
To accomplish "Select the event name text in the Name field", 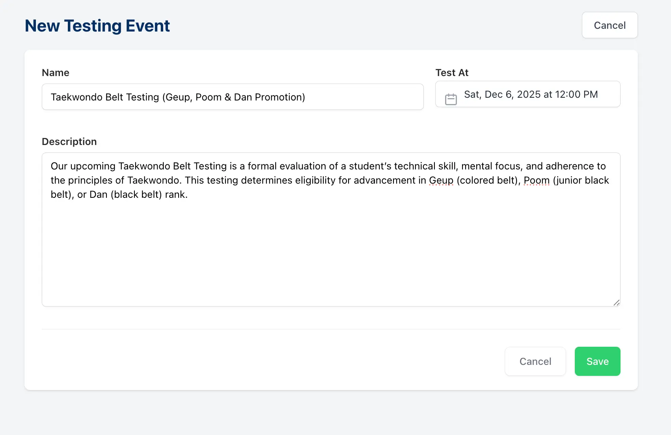I will pos(177,97).
